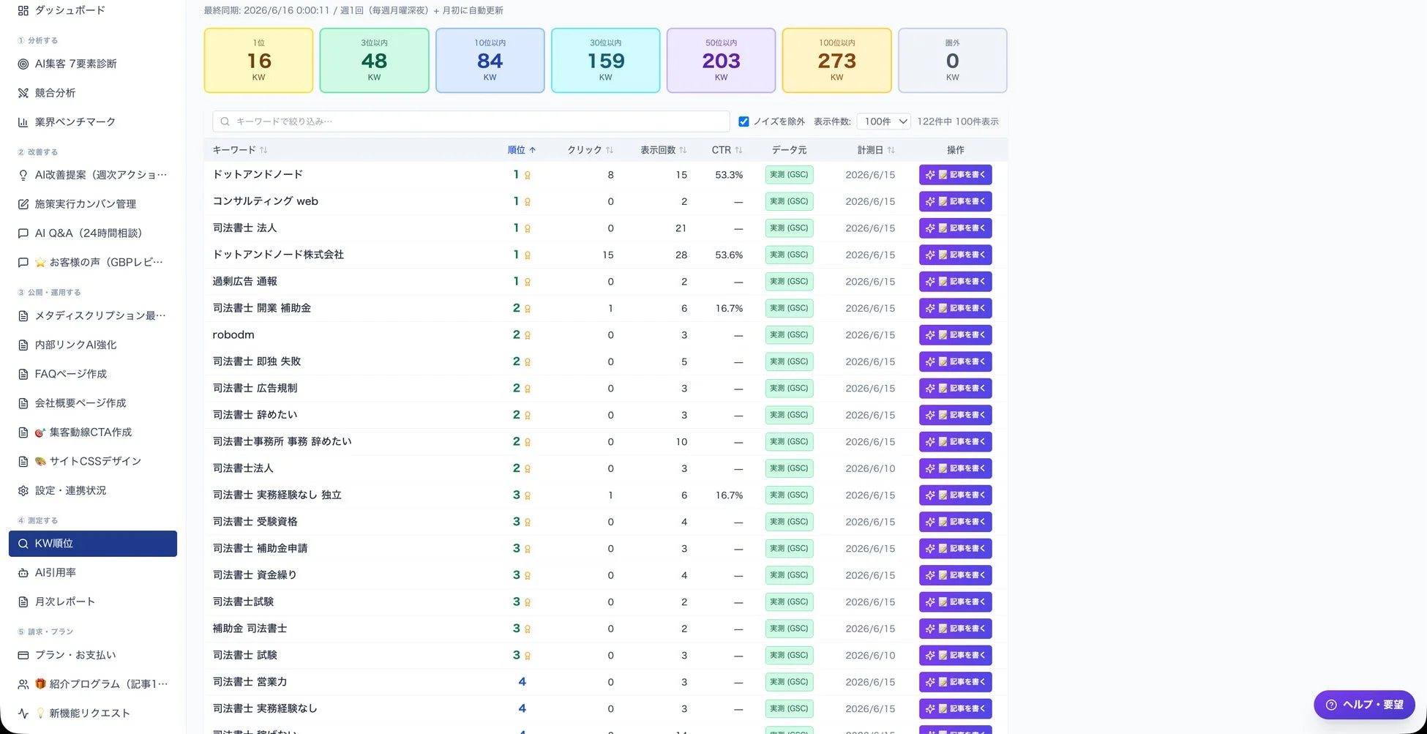The image size is (1427, 734).
Task: Click the AI引用率 robot icon
Action: pyautogui.click(x=23, y=572)
